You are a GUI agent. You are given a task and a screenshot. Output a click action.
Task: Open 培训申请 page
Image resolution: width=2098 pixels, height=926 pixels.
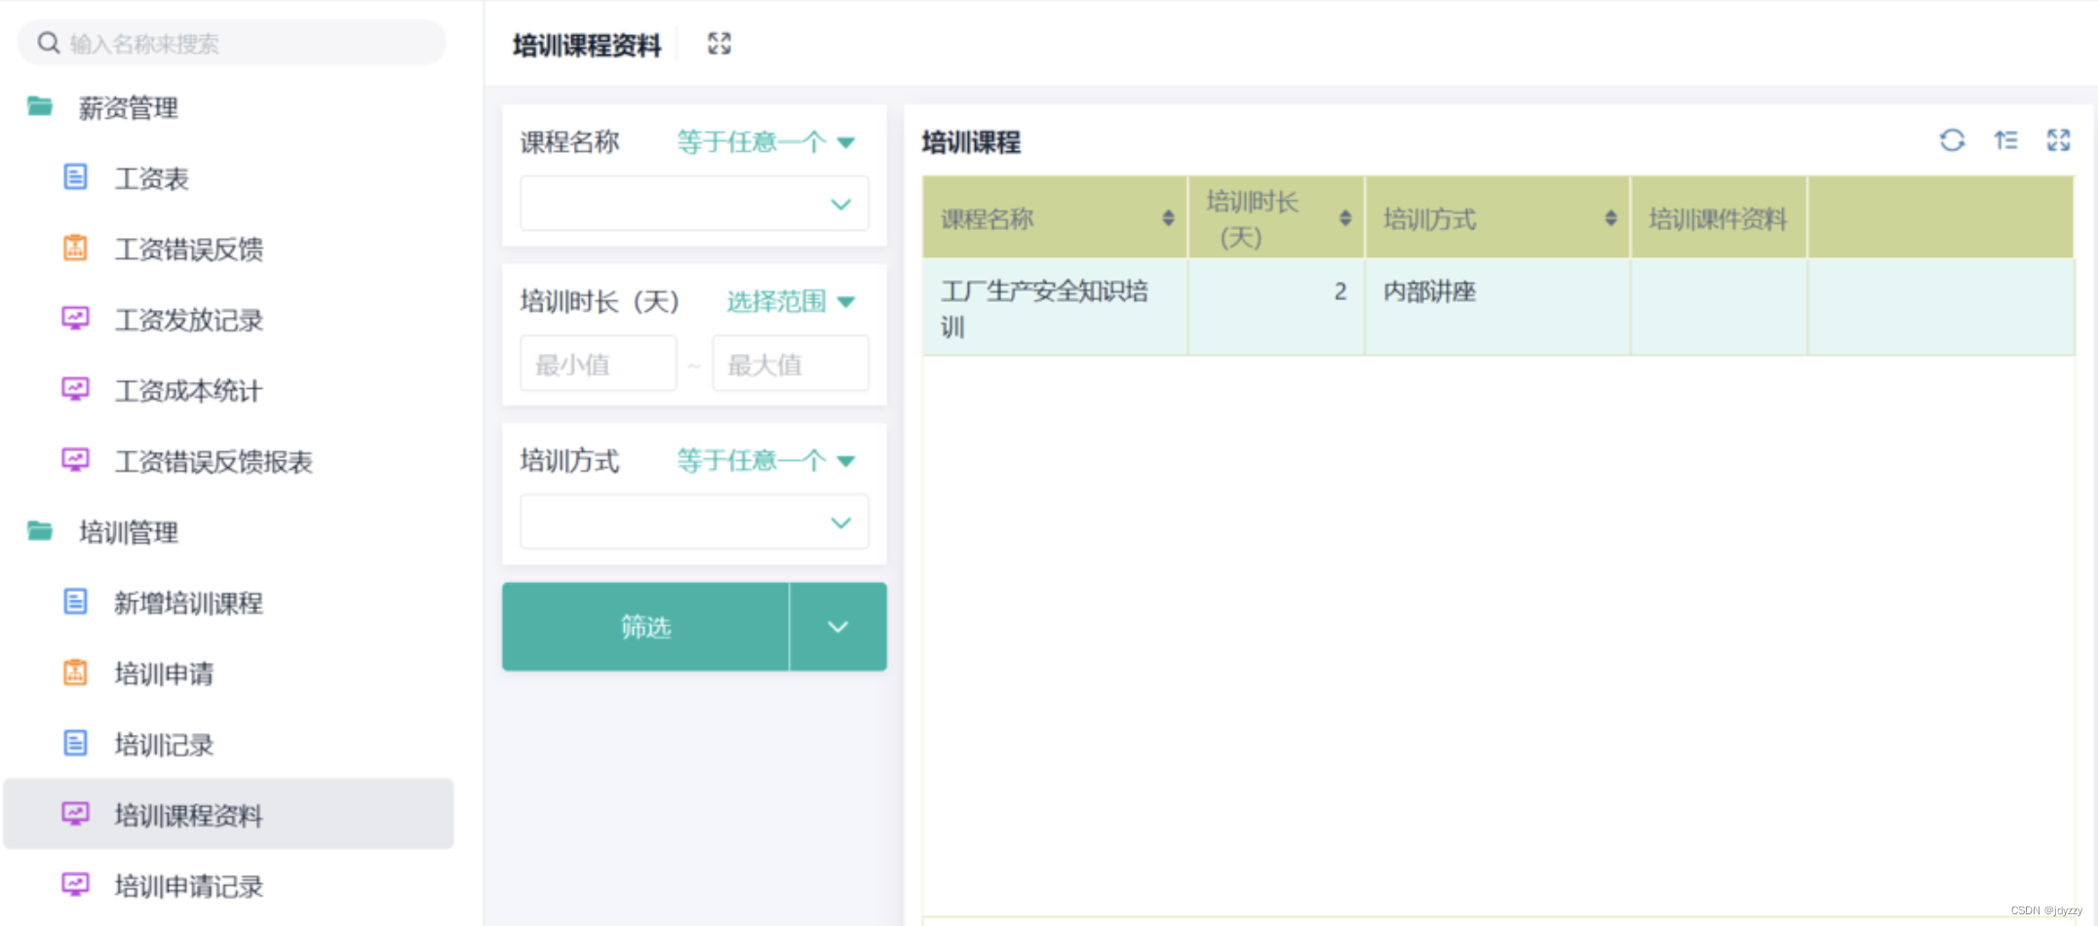pyautogui.click(x=164, y=674)
